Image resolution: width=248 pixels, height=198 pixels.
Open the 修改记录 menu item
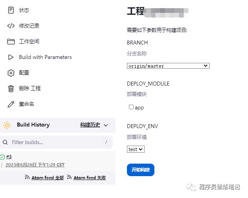(x=29, y=26)
